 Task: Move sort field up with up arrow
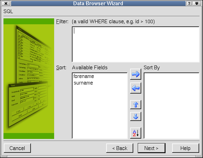[136, 105]
